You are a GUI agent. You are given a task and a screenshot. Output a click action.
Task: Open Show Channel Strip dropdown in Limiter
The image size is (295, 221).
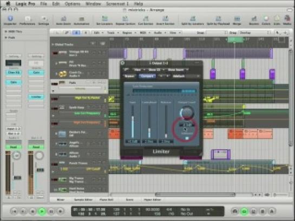click(156, 70)
